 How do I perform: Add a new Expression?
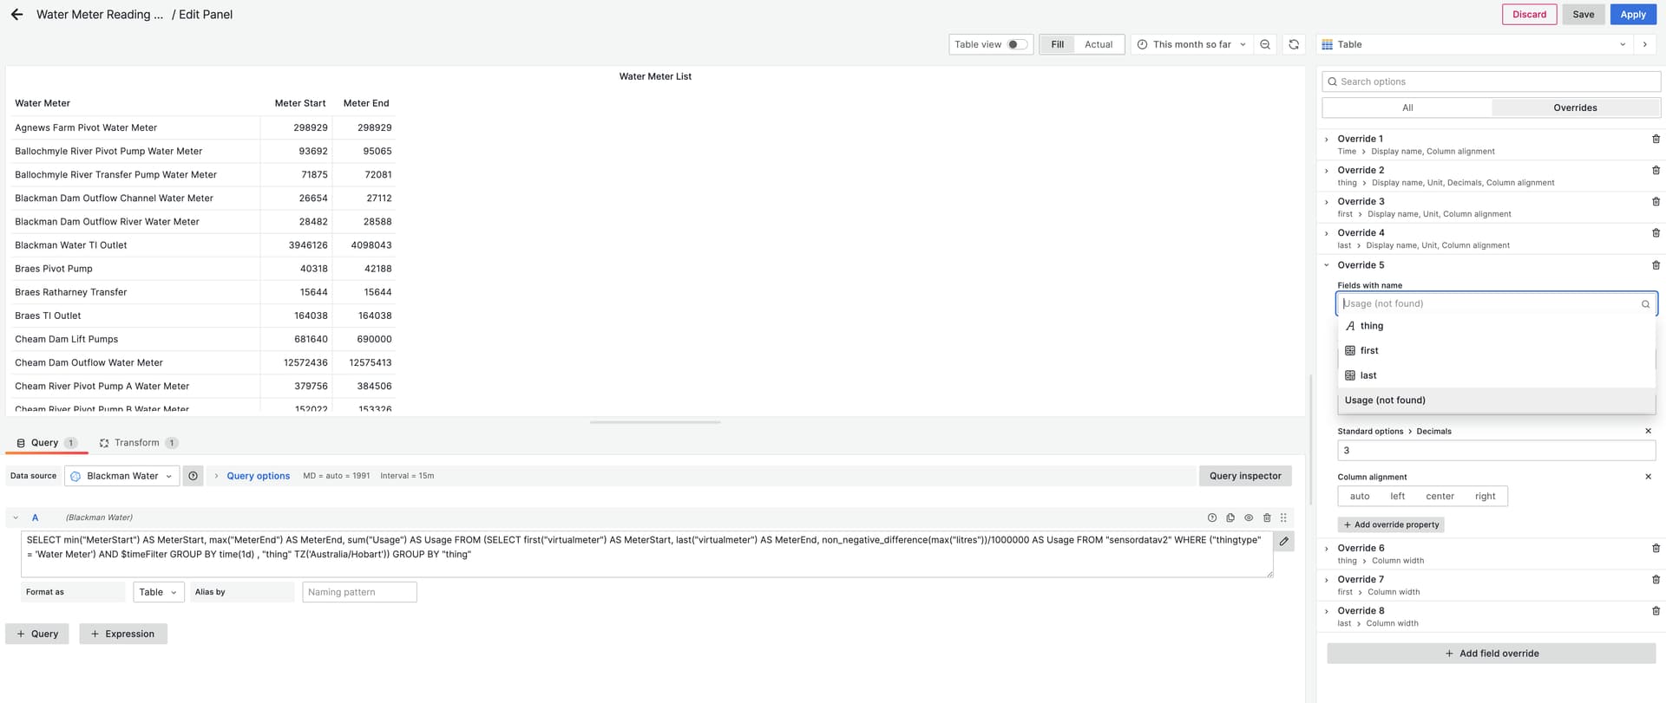(x=123, y=634)
